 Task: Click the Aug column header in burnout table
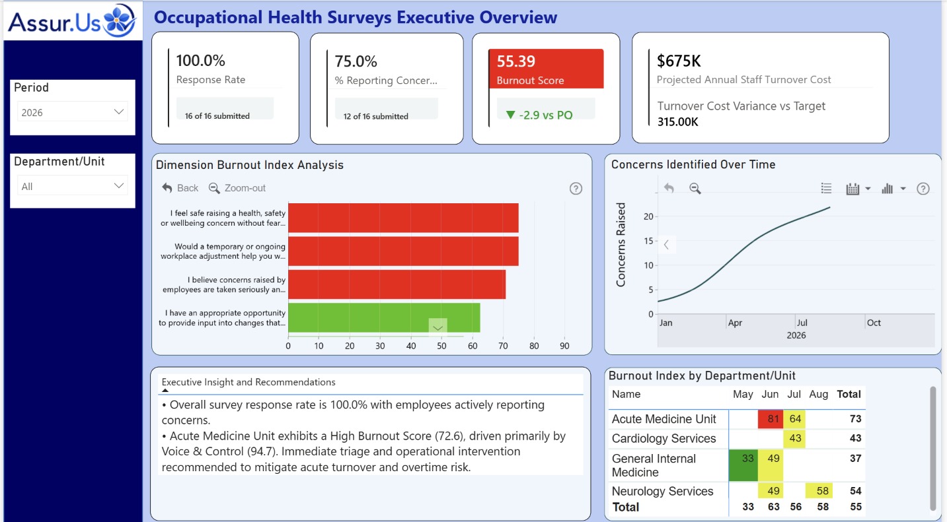pos(819,395)
